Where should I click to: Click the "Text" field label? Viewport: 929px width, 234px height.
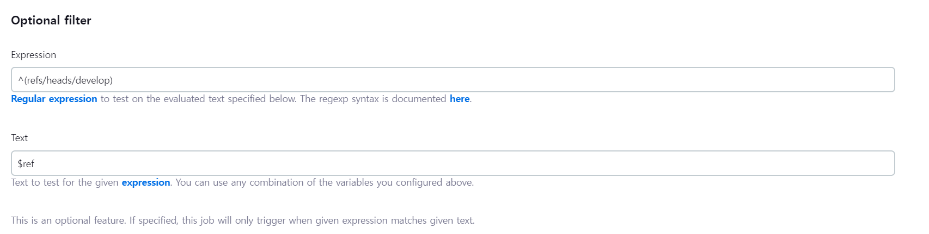(19, 138)
